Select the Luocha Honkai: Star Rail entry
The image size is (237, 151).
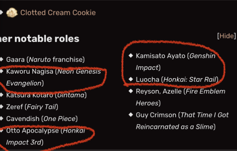pos(177,80)
